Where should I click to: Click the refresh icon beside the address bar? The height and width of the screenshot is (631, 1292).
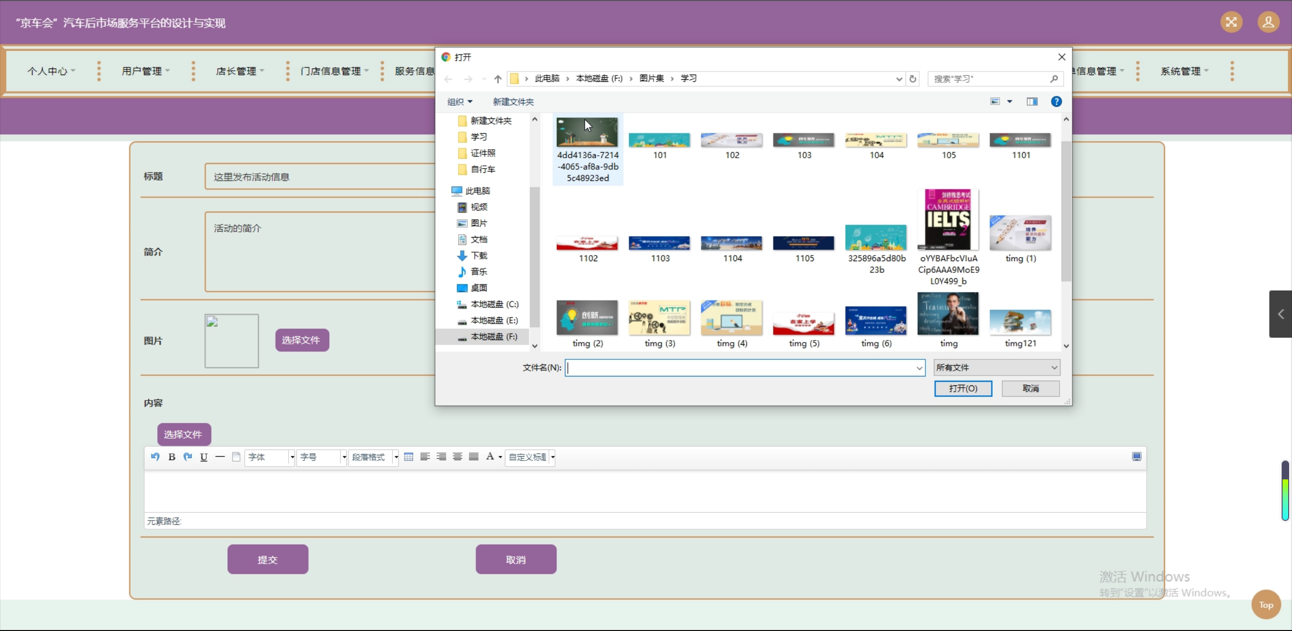click(913, 79)
